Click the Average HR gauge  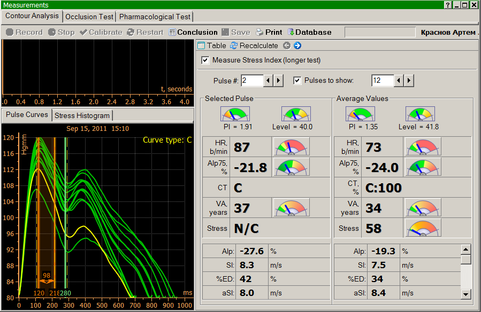pyautogui.click(x=423, y=147)
